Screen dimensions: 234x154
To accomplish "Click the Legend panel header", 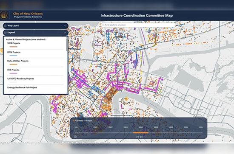I will (x=35, y=32).
